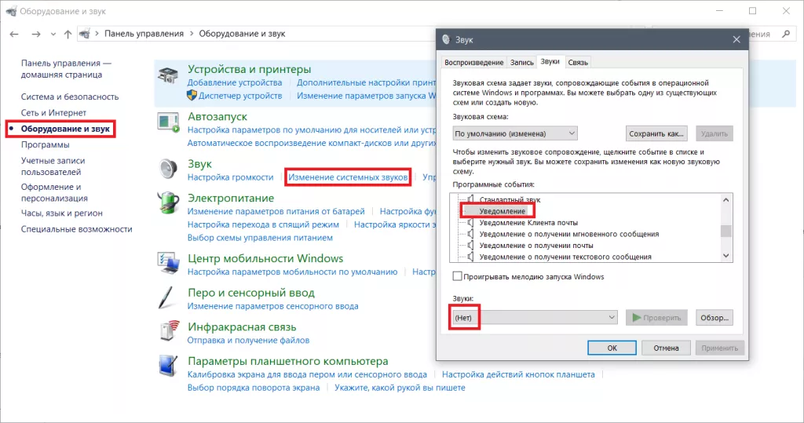Click the control panel icon in address bar
This screenshot has width=804, height=423.
coord(85,34)
